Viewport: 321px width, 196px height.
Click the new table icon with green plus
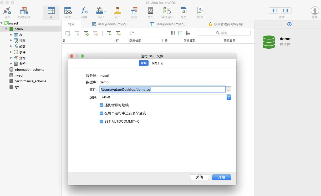point(86,33)
